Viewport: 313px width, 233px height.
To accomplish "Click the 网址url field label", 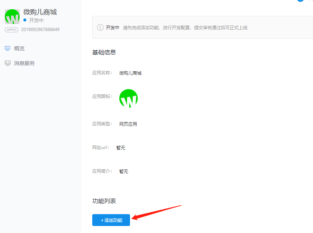I will 100,148.
